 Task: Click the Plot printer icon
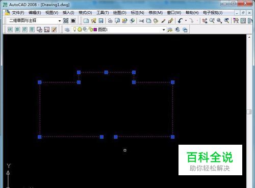(110, 21)
